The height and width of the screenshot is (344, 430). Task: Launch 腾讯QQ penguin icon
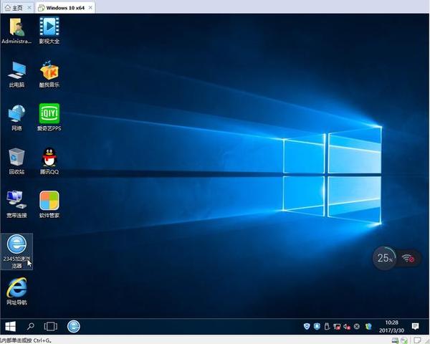tap(49, 159)
